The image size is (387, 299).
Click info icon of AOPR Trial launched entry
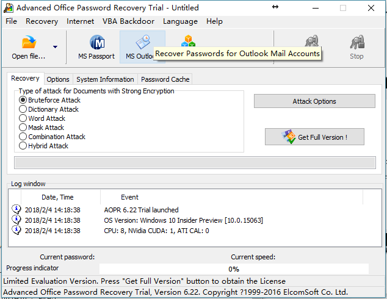[x=16, y=209]
